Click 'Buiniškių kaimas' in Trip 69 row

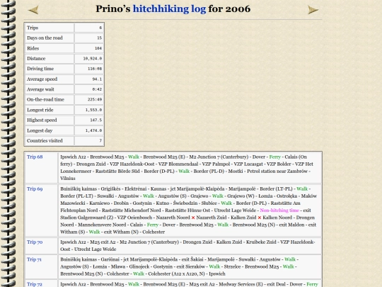pyautogui.click(x=79, y=189)
